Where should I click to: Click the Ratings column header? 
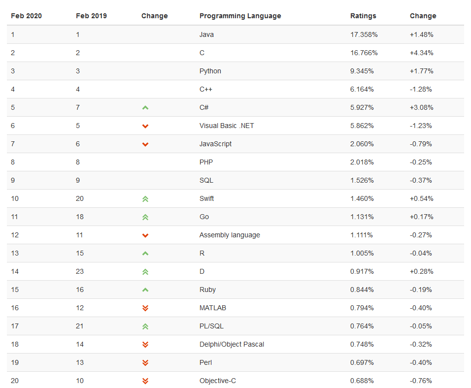[x=363, y=16]
